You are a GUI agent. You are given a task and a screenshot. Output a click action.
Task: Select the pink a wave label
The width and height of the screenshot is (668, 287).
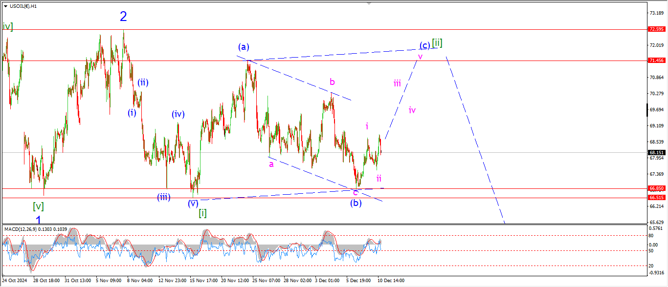(271, 164)
